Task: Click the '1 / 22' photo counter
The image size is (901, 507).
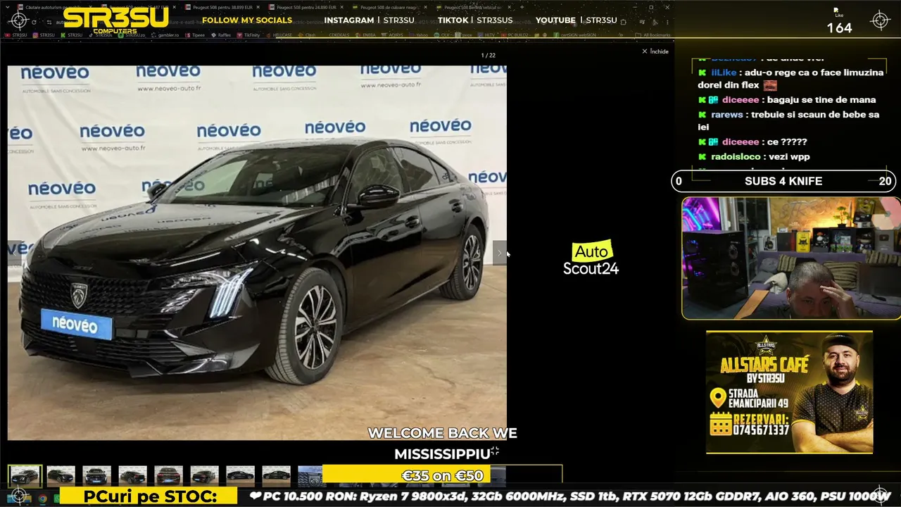Action: tap(488, 55)
